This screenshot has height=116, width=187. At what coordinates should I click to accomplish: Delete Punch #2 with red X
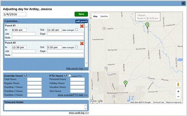(82, 44)
